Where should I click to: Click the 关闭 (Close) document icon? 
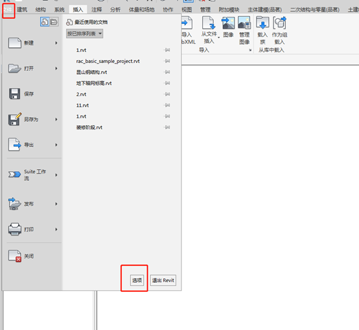pos(15,256)
